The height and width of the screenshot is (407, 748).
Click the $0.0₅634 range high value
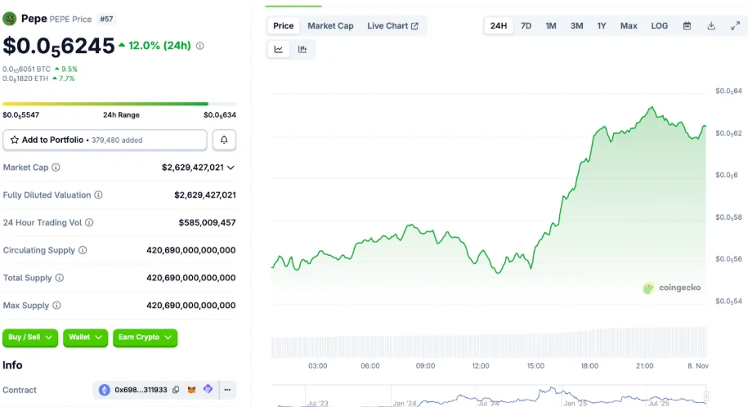pos(220,115)
